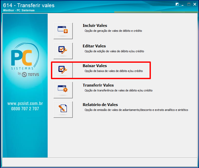
Task: Open the Editar Vales icon button
Action: tap(63, 51)
